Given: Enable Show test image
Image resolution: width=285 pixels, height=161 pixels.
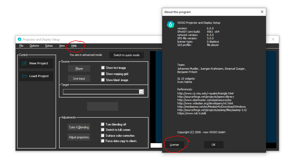Looking at the screenshot, I should pyautogui.click(x=103, y=68).
